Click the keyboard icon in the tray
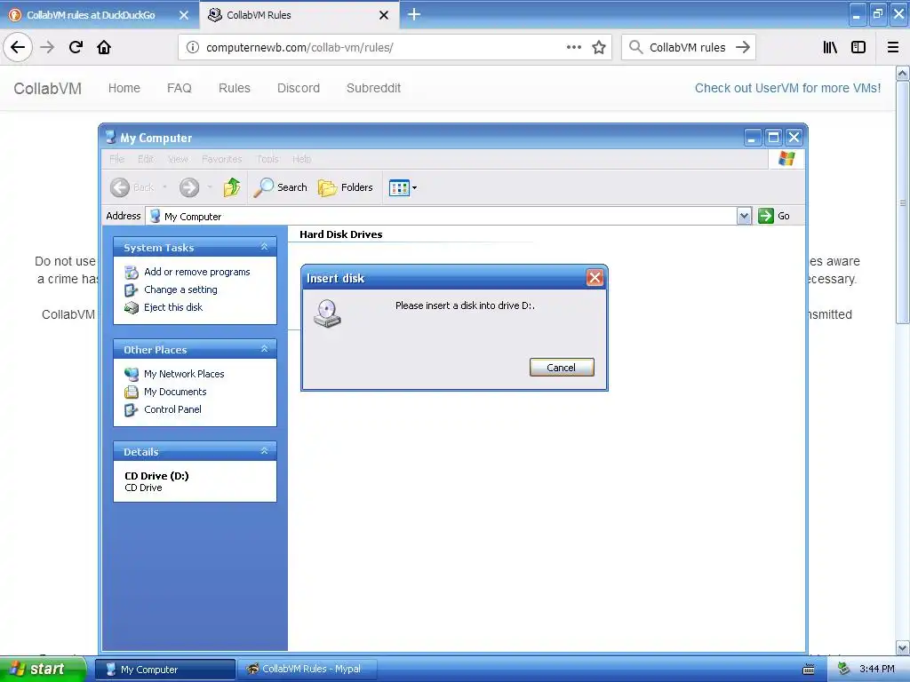910x682 pixels. pyautogui.click(x=808, y=670)
